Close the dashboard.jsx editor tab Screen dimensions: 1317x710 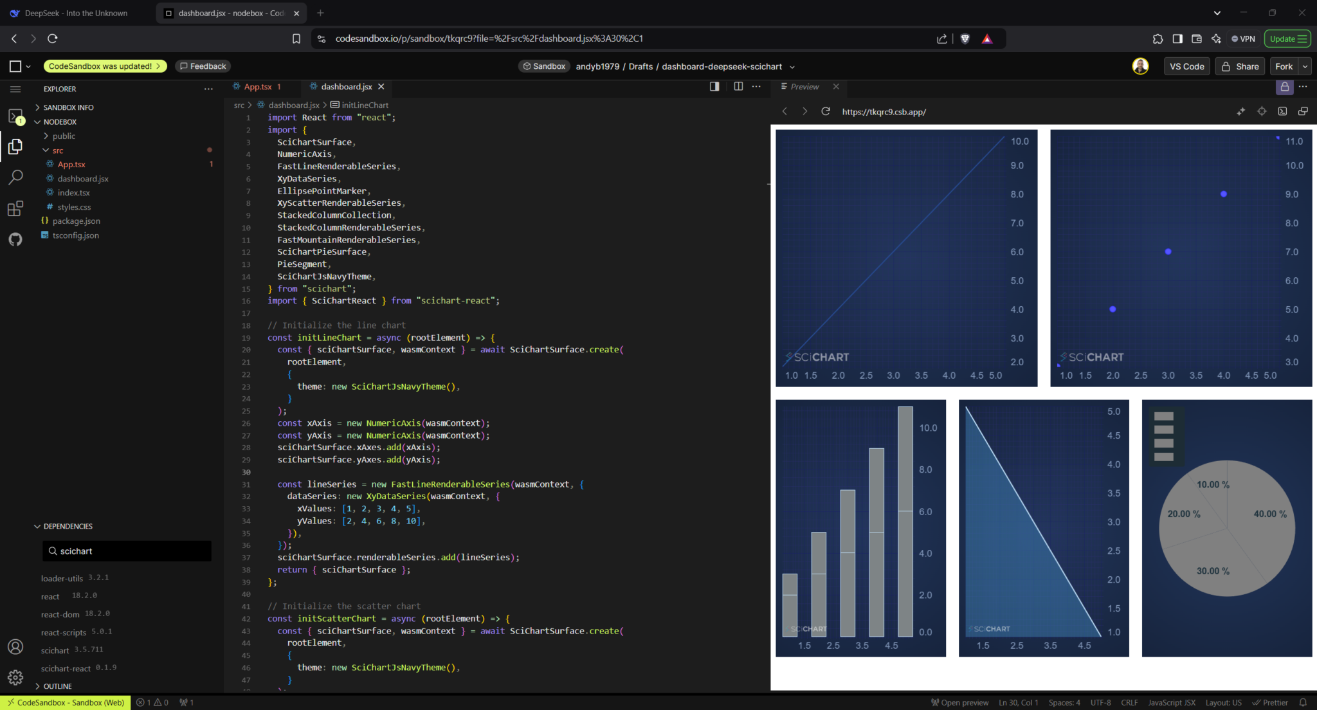click(x=381, y=87)
